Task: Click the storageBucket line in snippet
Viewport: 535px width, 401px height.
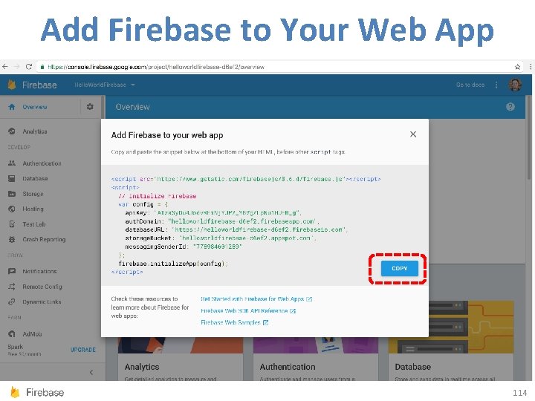Action: click(x=221, y=238)
